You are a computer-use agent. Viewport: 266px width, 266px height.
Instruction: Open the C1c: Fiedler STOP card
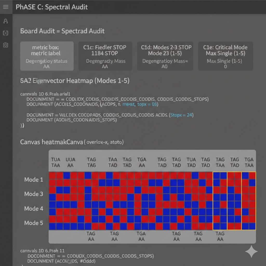coord(105,56)
